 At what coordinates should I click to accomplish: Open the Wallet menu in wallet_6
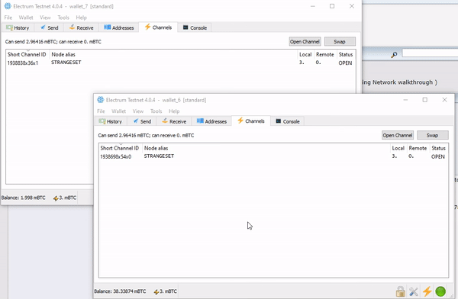118,111
